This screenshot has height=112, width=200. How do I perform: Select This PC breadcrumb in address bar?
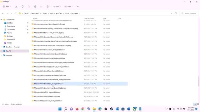(26, 13)
